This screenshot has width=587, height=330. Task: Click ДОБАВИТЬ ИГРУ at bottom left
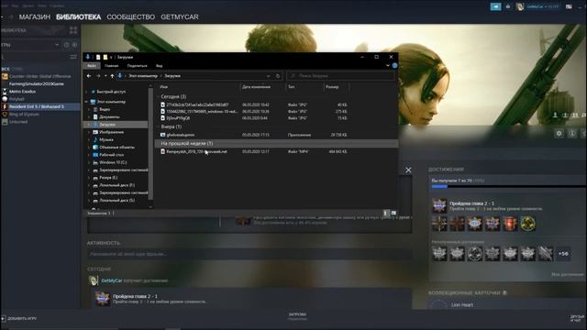pyautogui.click(x=18, y=319)
